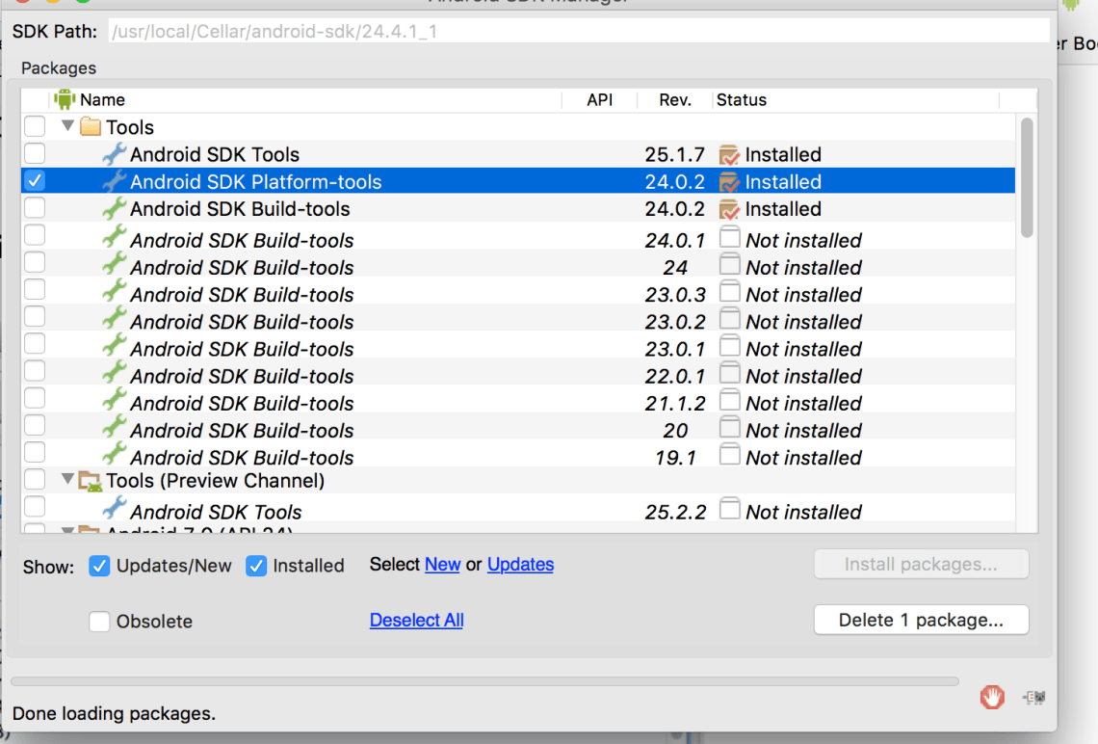Click the Tools (Preview Channel) folder icon

pos(91,480)
